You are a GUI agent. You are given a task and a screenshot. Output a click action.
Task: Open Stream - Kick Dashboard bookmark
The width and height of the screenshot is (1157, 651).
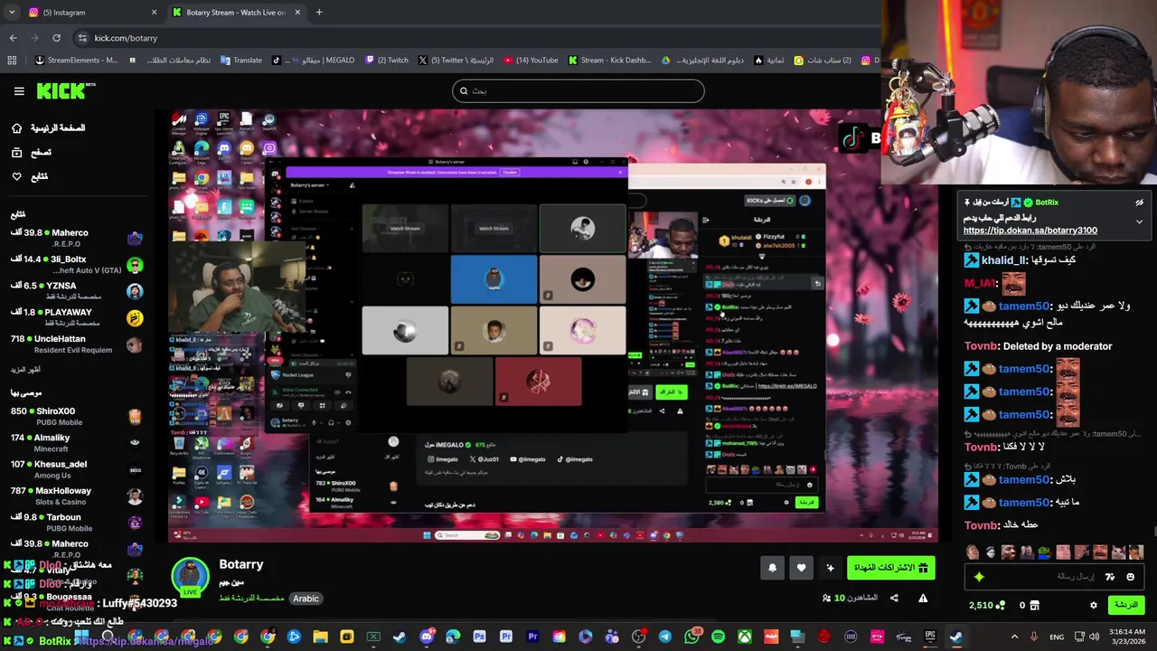point(609,61)
